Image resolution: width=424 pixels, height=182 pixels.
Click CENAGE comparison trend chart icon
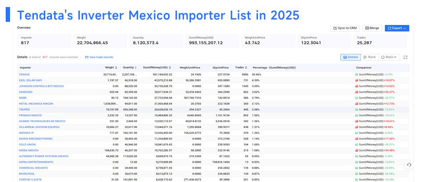[357, 75]
